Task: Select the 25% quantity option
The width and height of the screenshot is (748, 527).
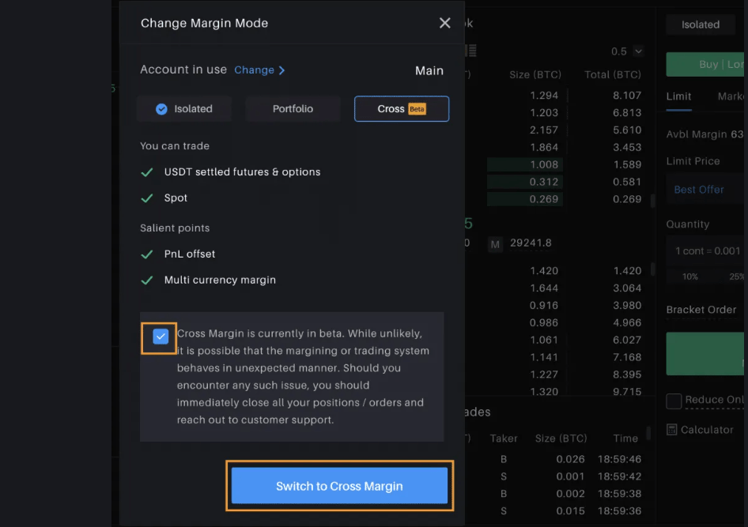Action: (736, 277)
